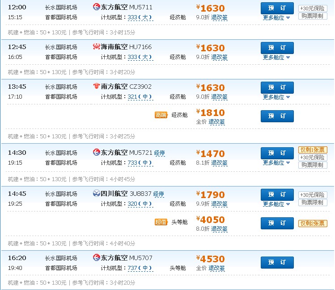Viewport: 335px width, 290px height.
Task: Click +30元保险 tag on 14:30 flight
Action: click(x=313, y=157)
